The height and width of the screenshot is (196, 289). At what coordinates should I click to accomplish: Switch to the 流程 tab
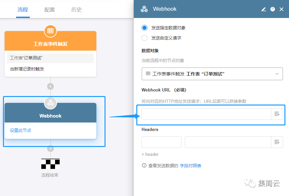23,9
